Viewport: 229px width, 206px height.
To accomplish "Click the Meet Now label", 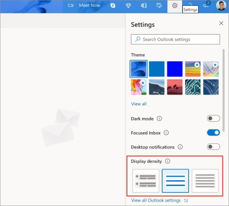I will tap(90, 5).
